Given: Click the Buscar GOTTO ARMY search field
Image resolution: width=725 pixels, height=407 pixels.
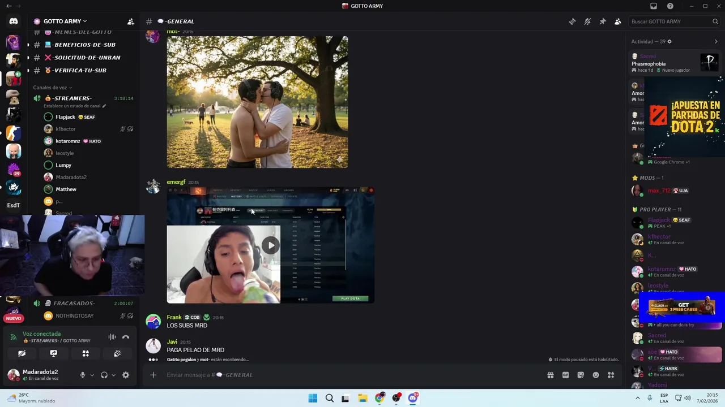Looking at the screenshot, I should coord(674,21).
